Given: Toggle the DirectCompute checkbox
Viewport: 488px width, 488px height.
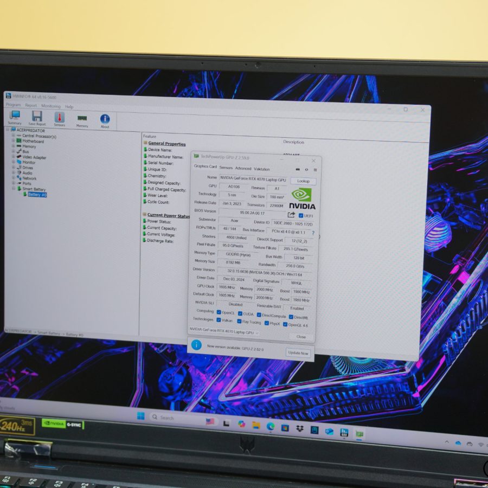Looking at the screenshot, I should point(259,315).
